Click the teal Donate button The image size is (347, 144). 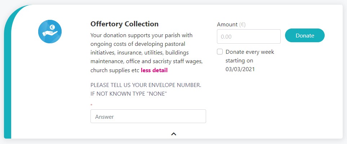[x=305, y=35]
